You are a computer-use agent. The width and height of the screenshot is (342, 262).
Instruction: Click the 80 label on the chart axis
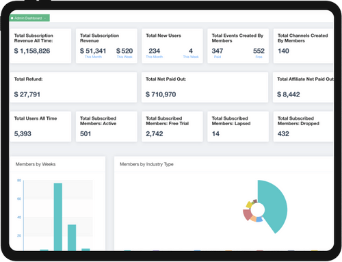point(19,181)
